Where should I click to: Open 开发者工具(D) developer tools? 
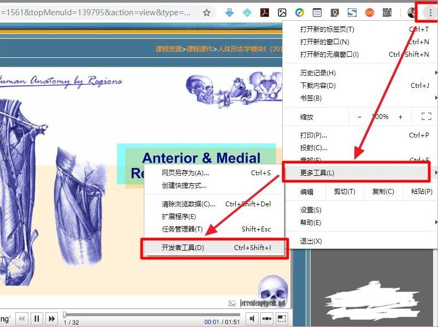[x=214, y=247]
